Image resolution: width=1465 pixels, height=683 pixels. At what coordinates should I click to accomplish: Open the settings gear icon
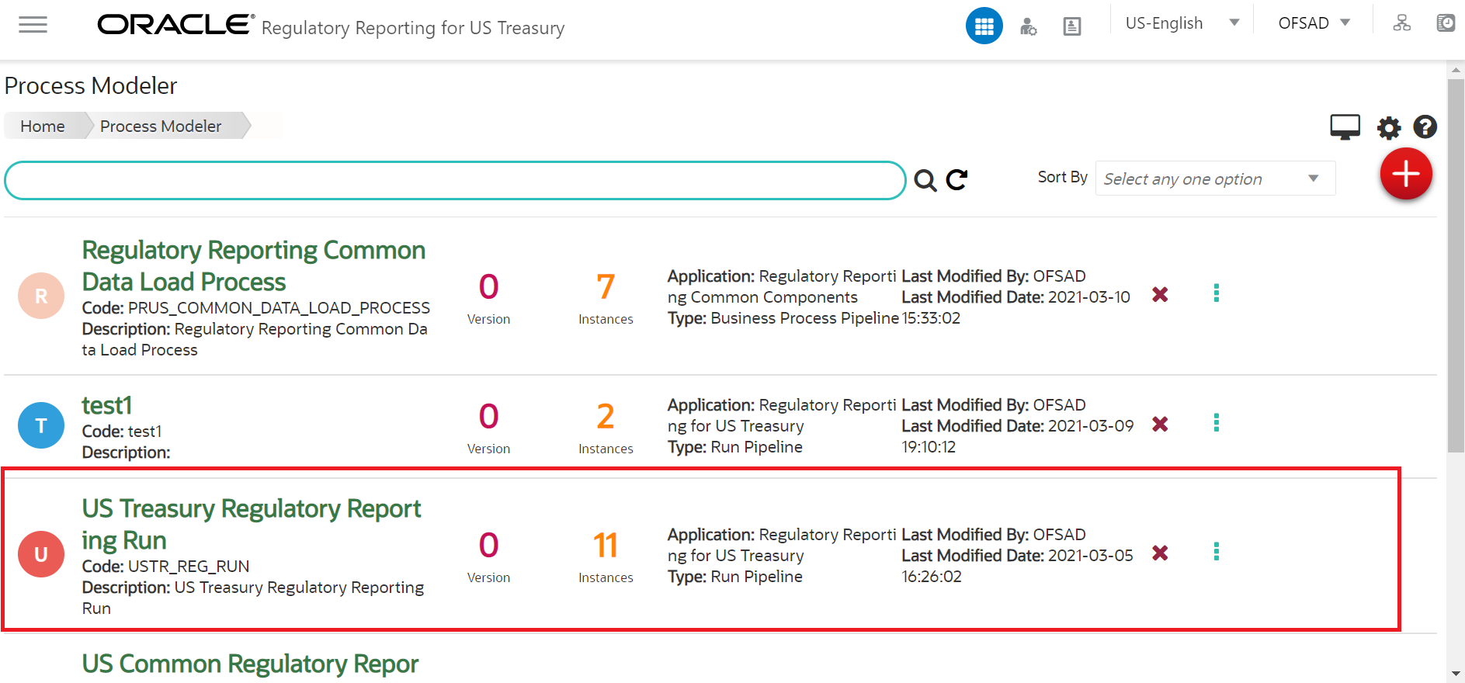[x=1388, y=127]
